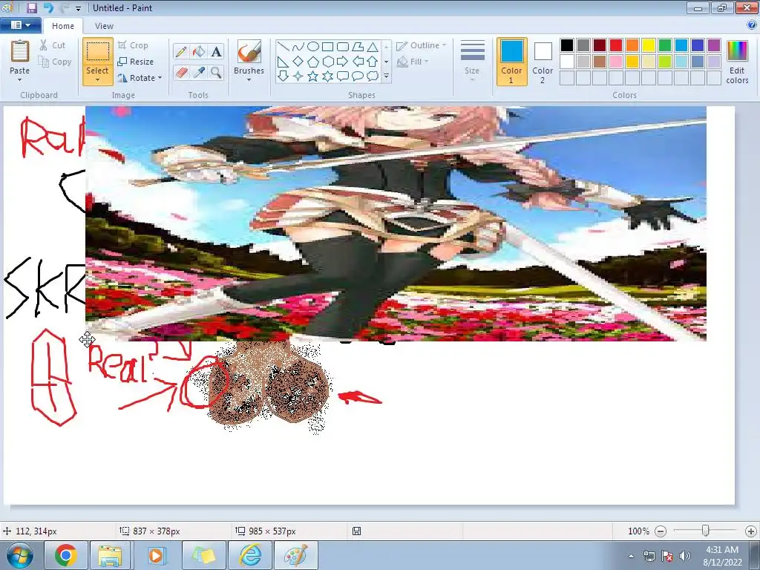The image size is (760, 570).
Task: Select the Eraser tool
Action: [x=181, y=73]
